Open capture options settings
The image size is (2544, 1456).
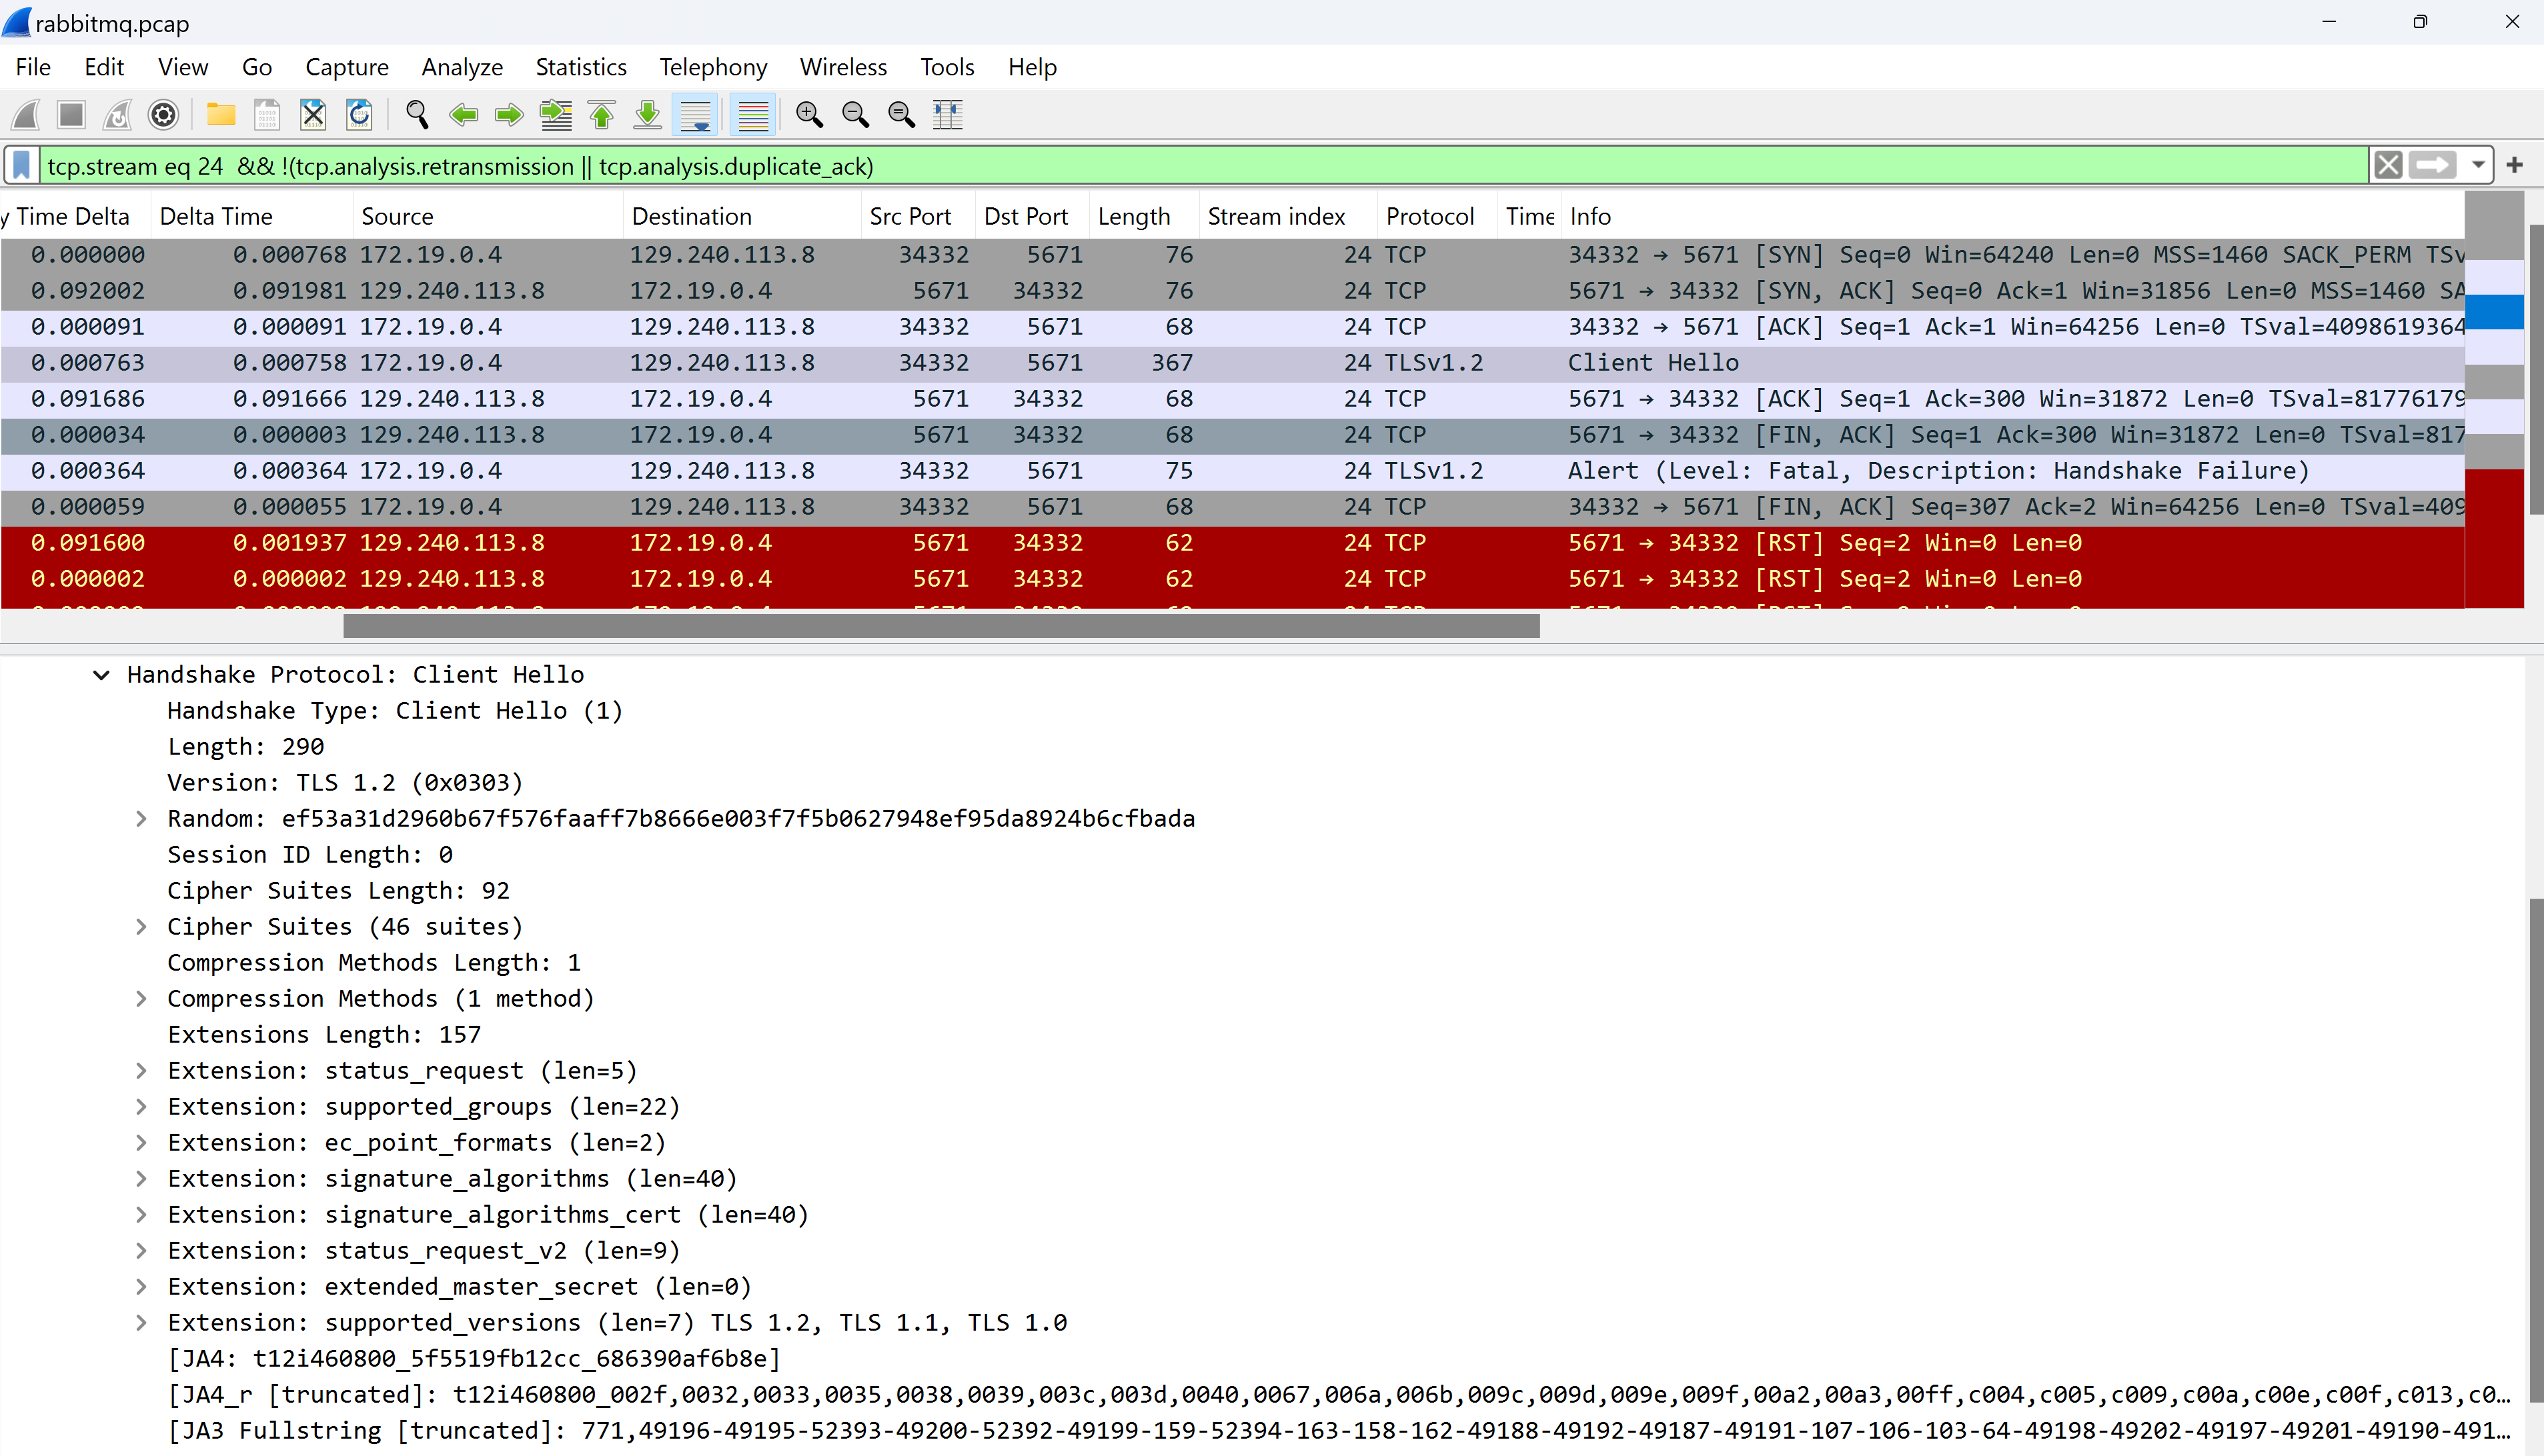(163, 114)
